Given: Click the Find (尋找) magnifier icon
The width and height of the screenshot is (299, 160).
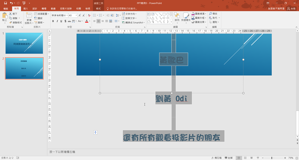Looking at the screenshot, I should [x=210, y=14].
